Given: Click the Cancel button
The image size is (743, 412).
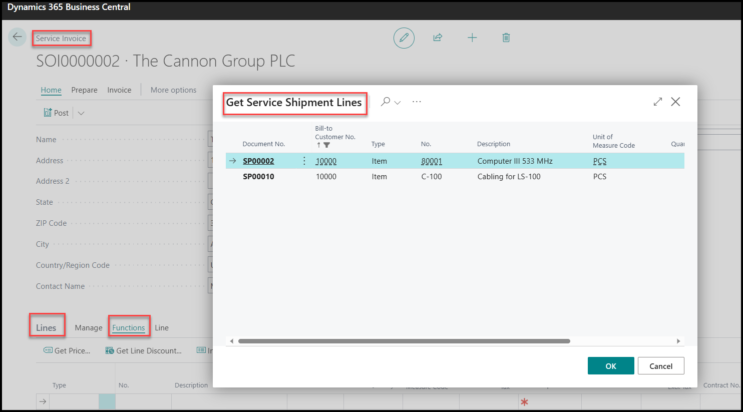Looking at the screenshot, I should coord(661,366).
